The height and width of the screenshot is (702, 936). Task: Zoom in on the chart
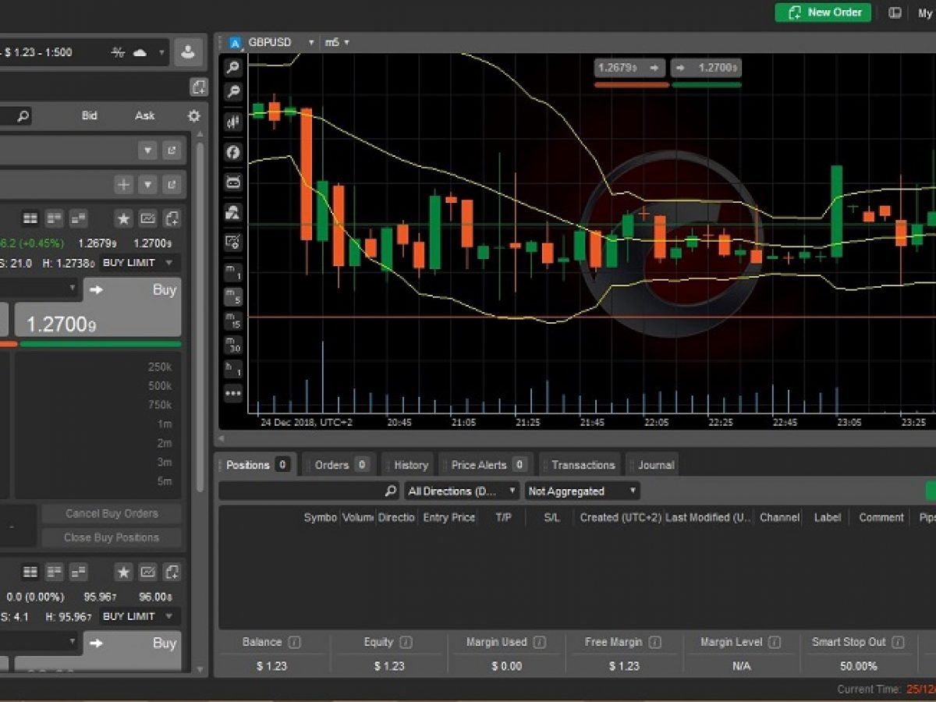point(232,68)
